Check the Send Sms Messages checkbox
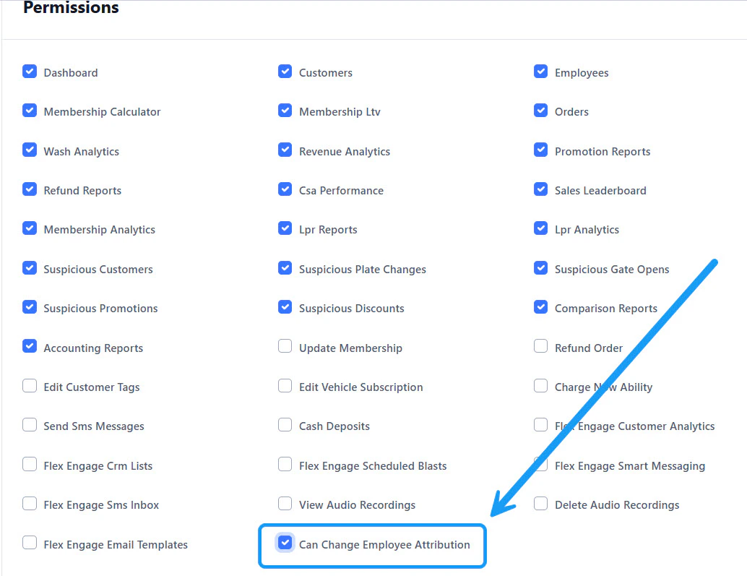Image resolution: width=747 pixels, height=576 pixels. [30, 425]
